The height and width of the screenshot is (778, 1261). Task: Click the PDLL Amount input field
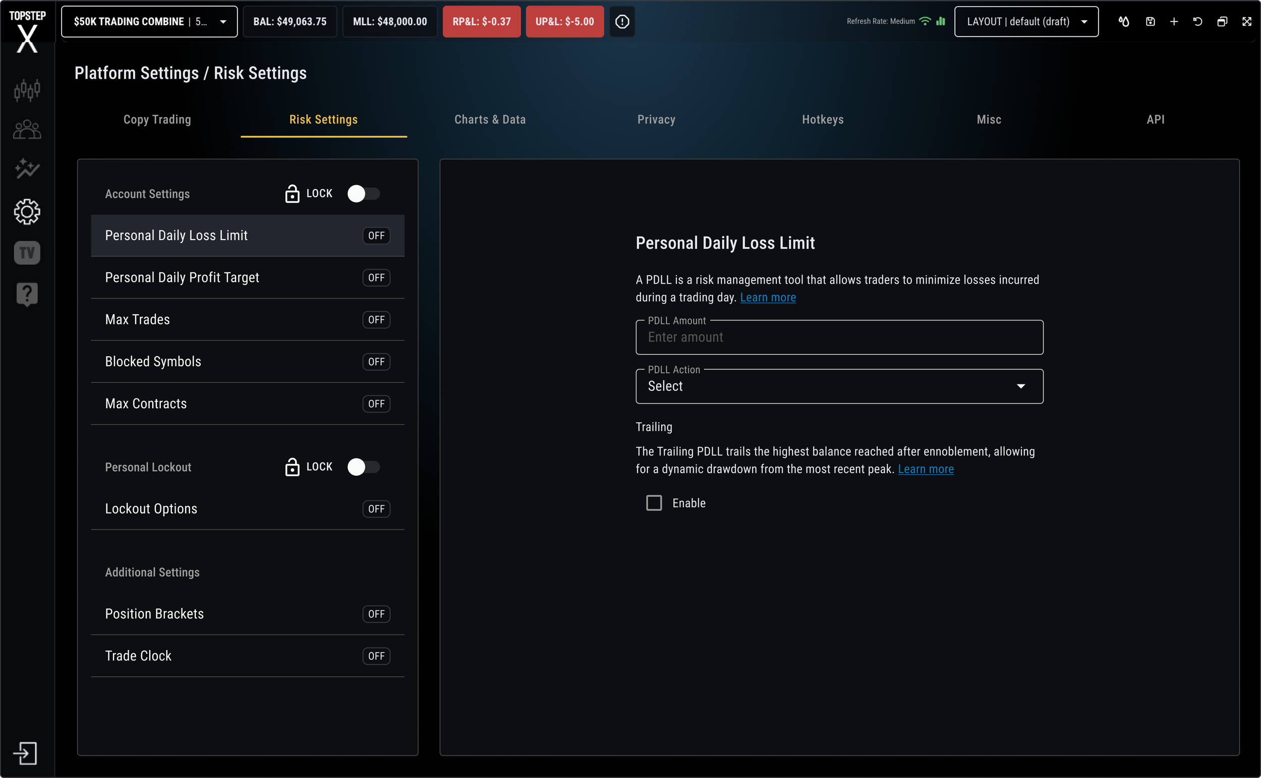click(839, 337)
